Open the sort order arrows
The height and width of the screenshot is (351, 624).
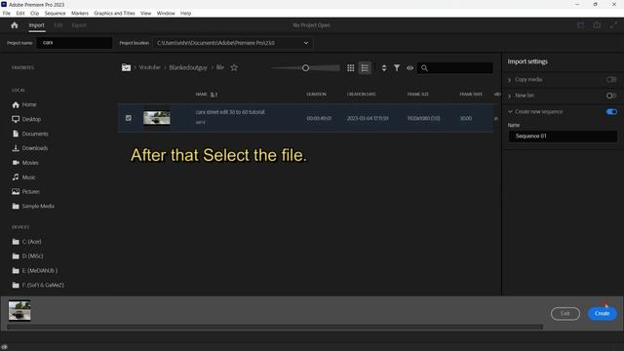pos(384,68)
